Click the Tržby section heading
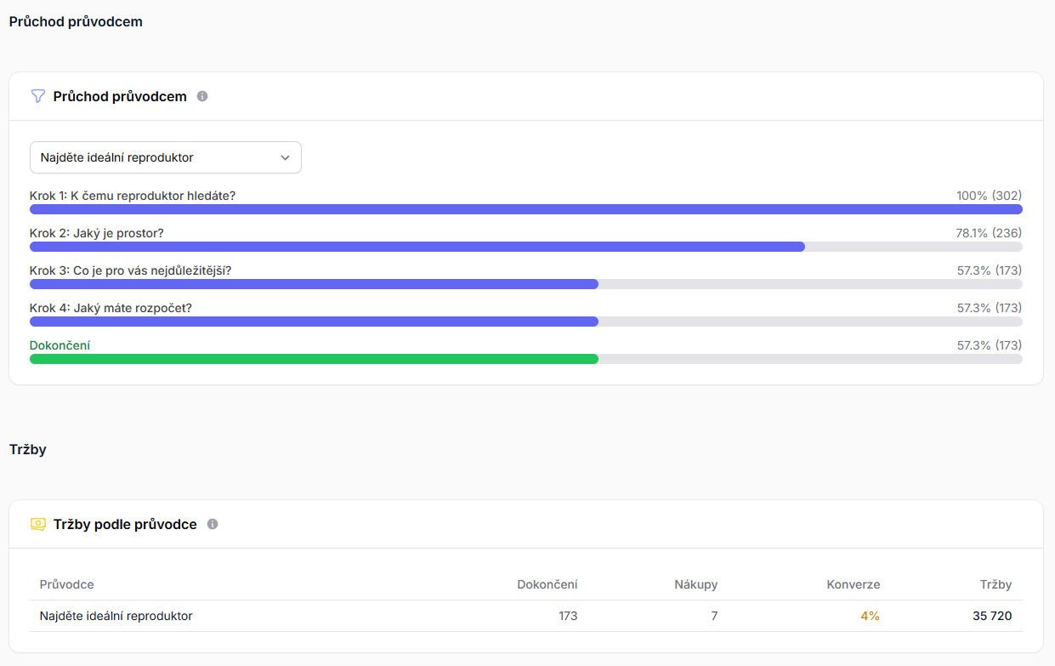1055x666 pixels. [x=28, y=449]
